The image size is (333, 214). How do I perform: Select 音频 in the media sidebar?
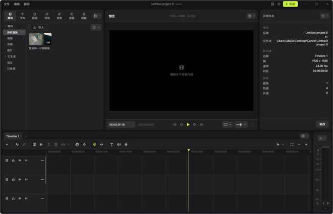point(10,44)
